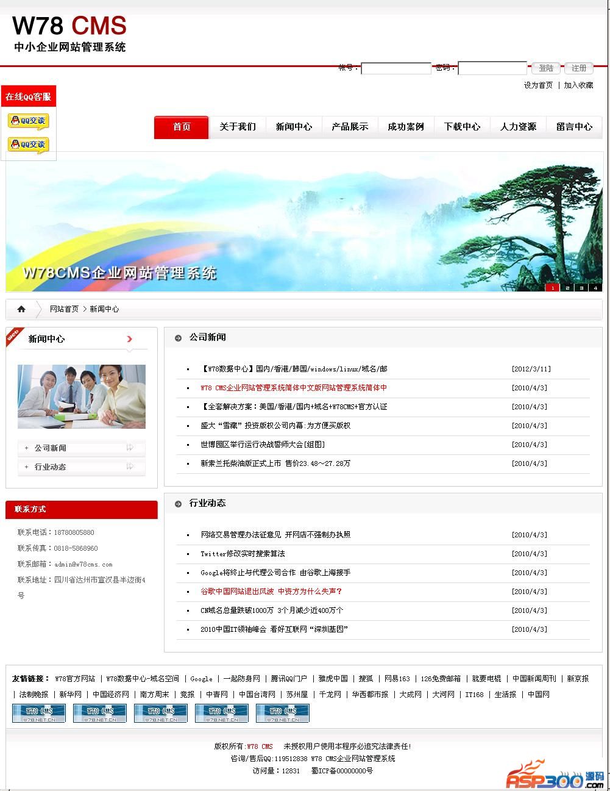This screenshot has width=610, height=791.
Task: Focus the 帐号 username input field
Action: (x=396, y=68)
